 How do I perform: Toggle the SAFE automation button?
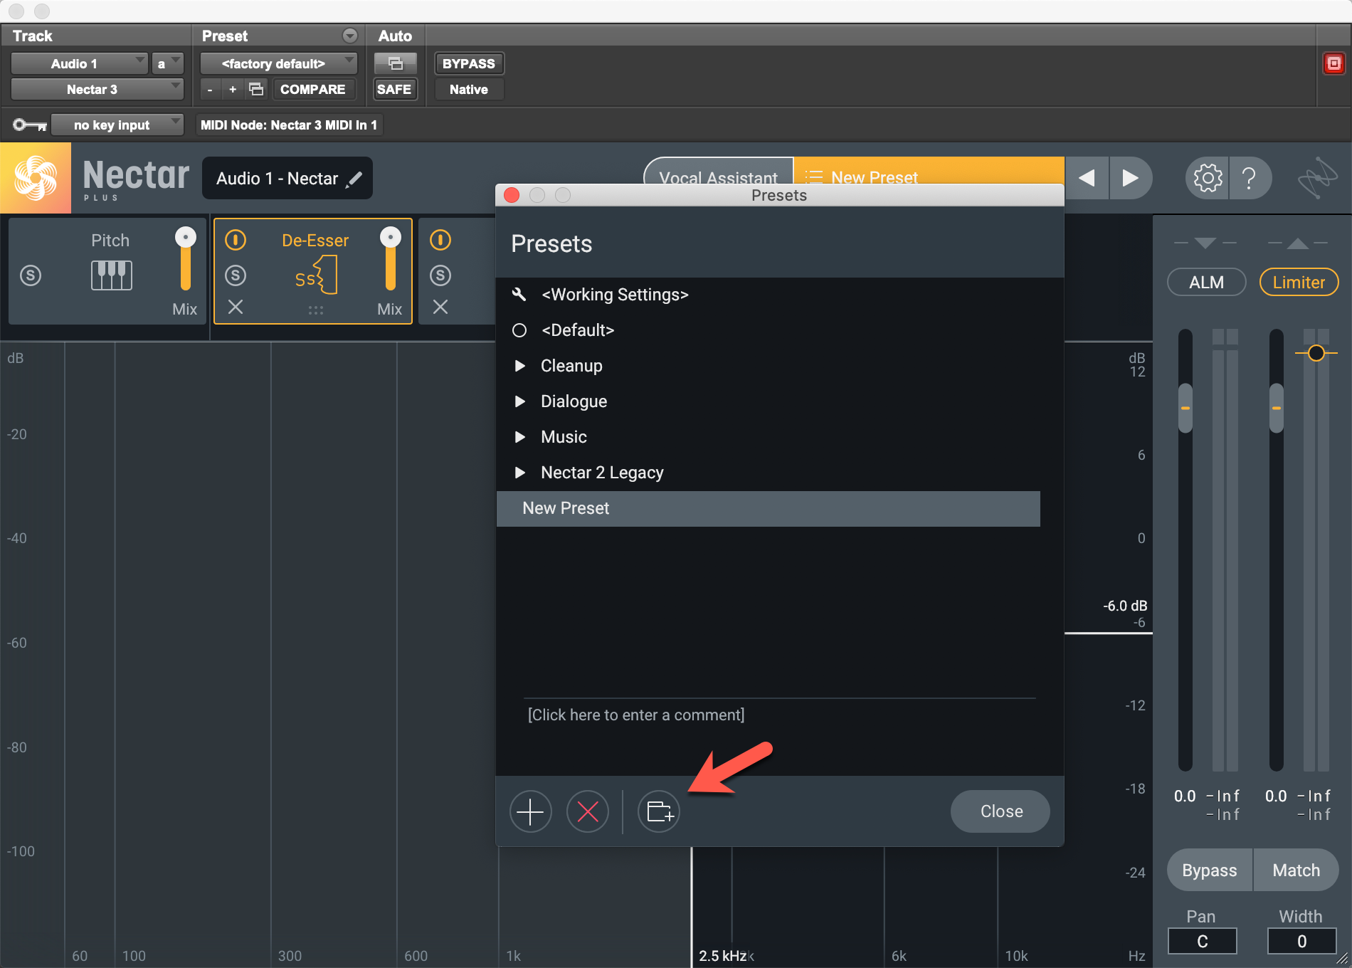(394, 89)
